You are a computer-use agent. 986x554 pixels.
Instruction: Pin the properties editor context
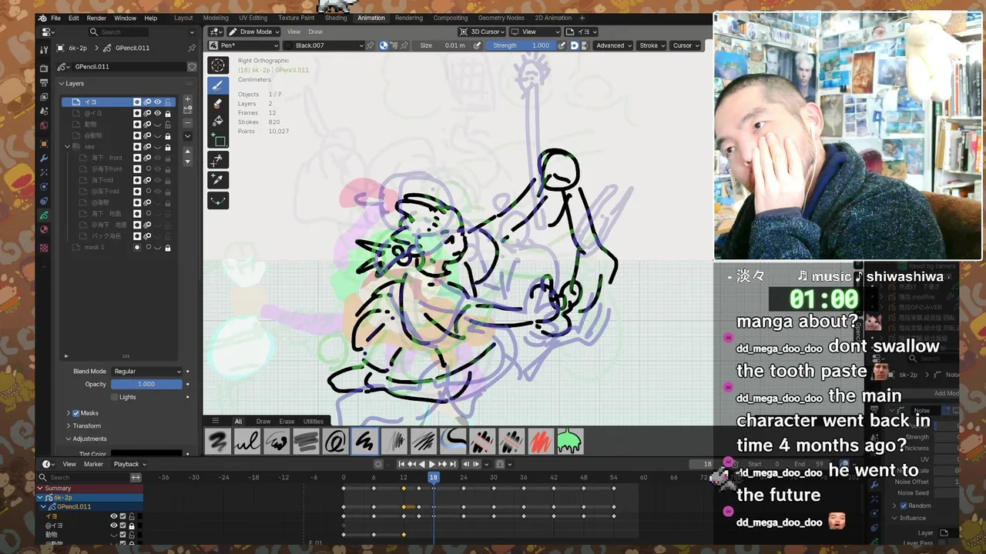[192, 48]
